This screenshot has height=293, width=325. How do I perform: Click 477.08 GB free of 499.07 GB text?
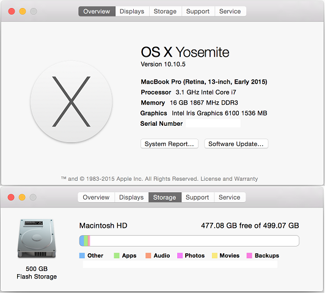pyautogui.click(x=250, y=225)
